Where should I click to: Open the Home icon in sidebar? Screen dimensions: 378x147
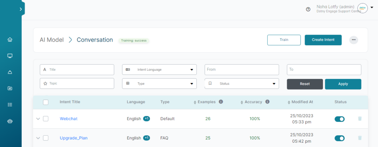10,39
